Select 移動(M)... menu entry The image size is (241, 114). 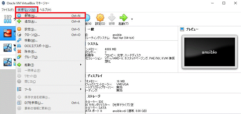51,40
